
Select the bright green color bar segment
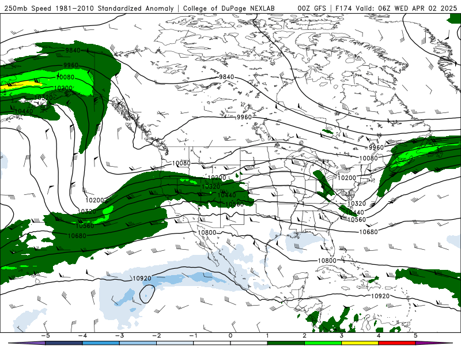click(323, 343)
